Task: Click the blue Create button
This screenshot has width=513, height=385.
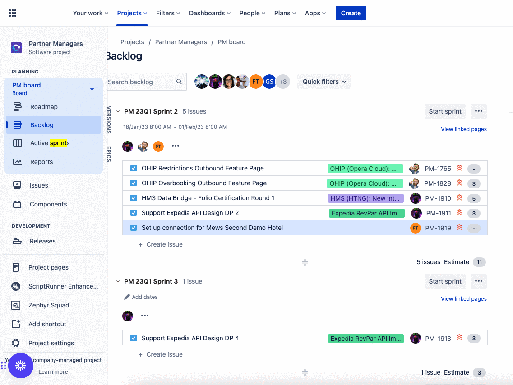Action: tap(351, 13)
